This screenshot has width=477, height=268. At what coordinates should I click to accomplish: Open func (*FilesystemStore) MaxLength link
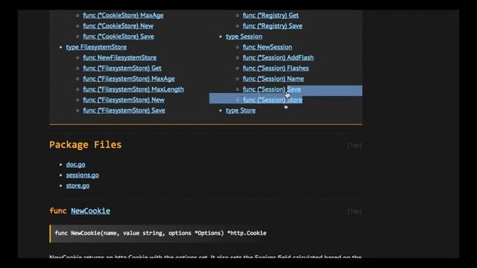click(x=133, y=89)
